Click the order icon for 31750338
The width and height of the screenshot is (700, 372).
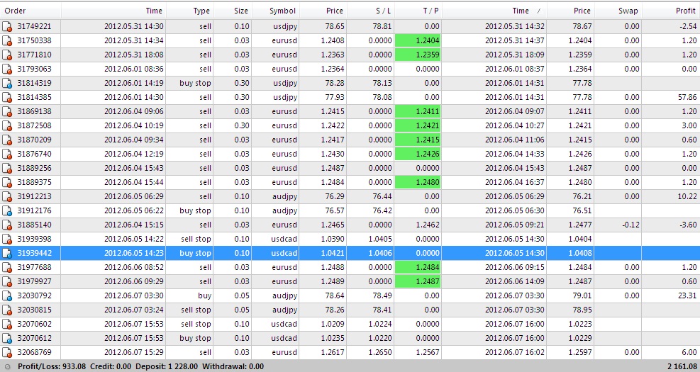[7, 41]
